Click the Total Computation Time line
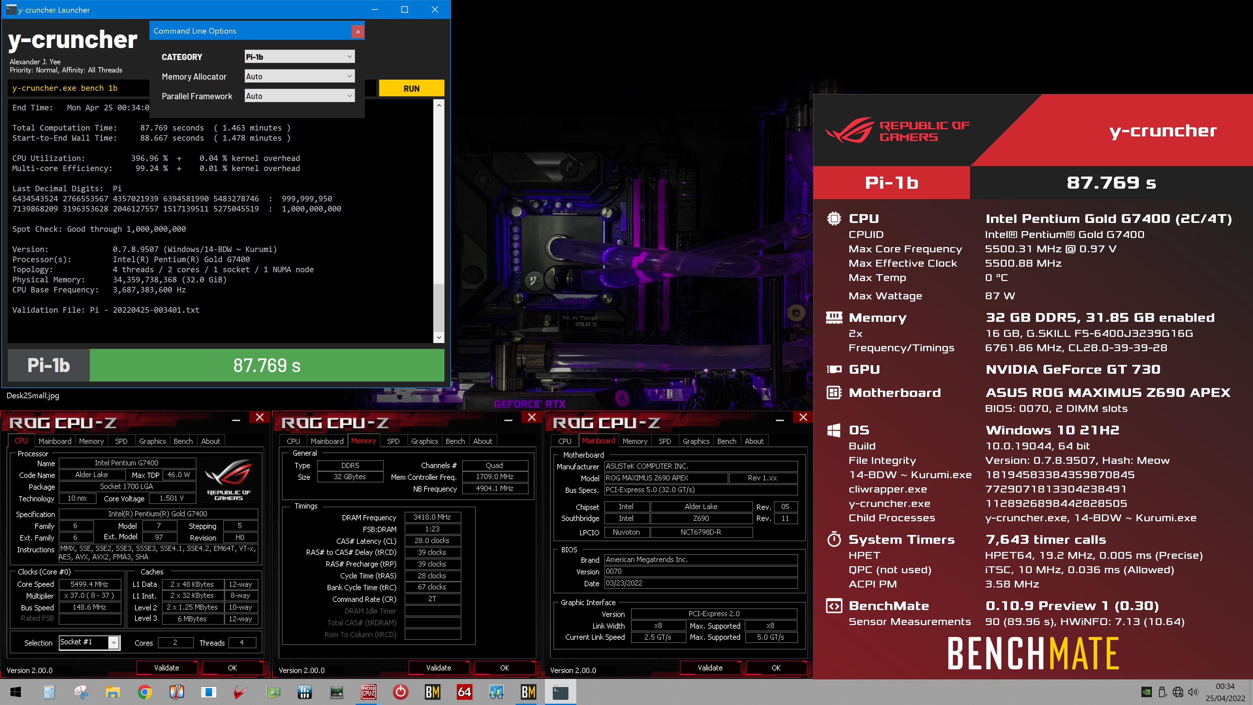 (151, 128)
